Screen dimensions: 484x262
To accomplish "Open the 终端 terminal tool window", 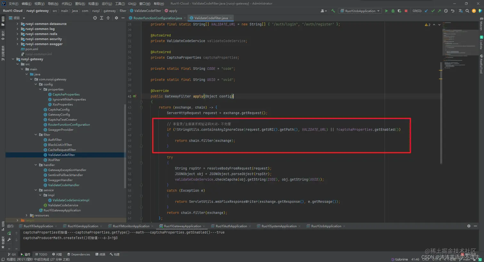I will [100, 254].
